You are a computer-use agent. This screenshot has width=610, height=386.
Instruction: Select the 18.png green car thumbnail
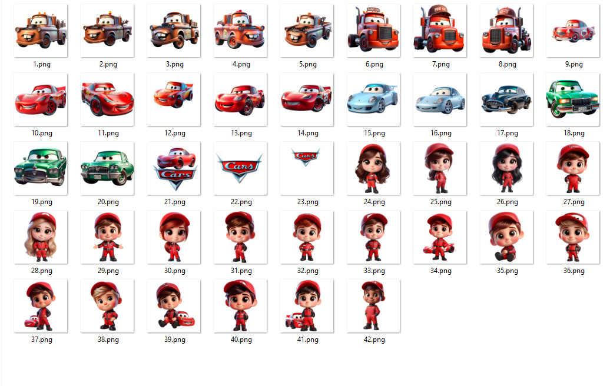pos(573,99)
